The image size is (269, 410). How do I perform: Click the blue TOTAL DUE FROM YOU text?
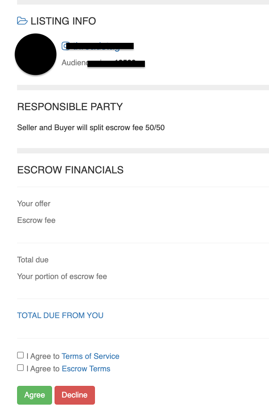(x=60, y=315)
